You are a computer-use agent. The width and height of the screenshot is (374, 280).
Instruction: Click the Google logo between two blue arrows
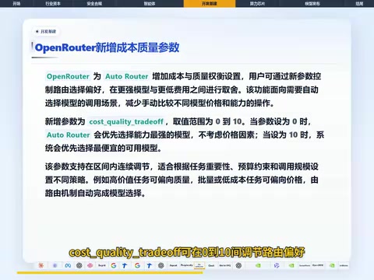tap(137, 265)
